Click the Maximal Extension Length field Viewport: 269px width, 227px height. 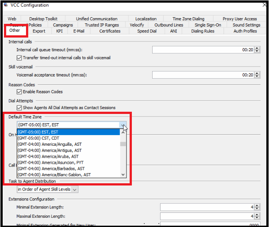(x=207, y=216)
